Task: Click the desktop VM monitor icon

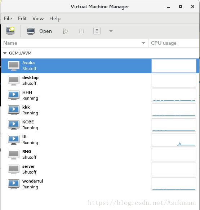Action: point(14,80)
